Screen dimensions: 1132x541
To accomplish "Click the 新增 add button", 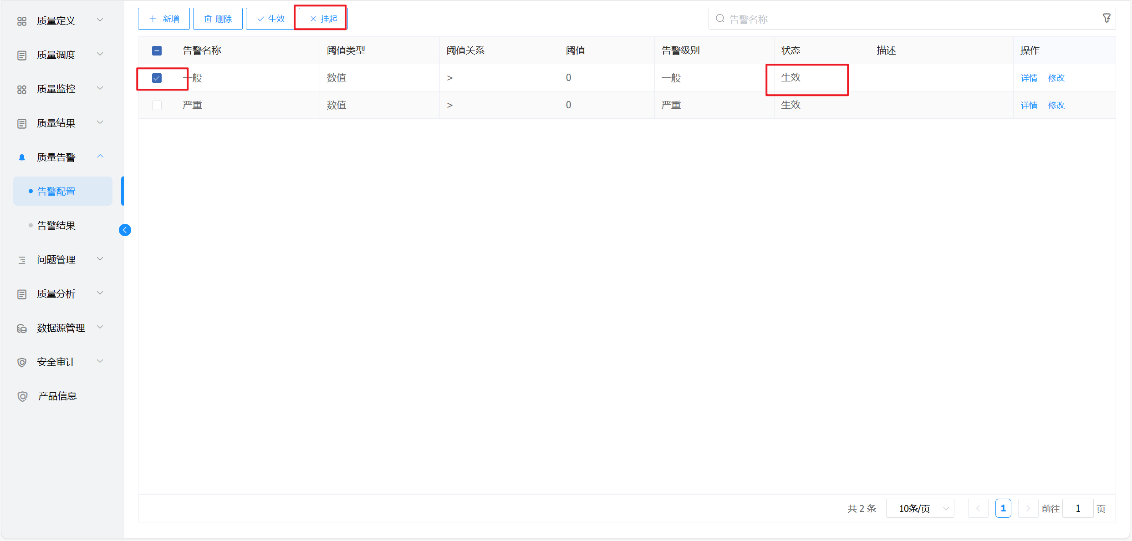I will [x=164, y=19].
